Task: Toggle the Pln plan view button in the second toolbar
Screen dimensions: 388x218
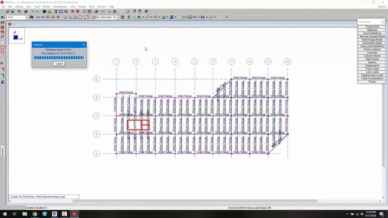Action: [x=43, y=17]
